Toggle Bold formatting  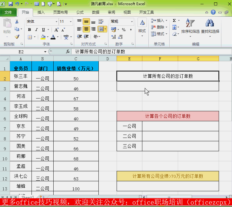click(x=29, y=30)
